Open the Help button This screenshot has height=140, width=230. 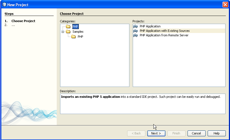[217, 133]
